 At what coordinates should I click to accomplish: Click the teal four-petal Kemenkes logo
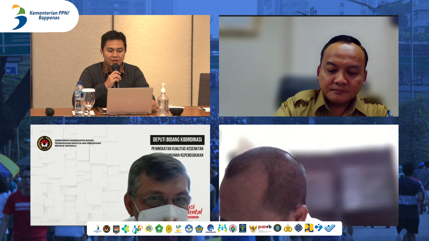[125, 229]
